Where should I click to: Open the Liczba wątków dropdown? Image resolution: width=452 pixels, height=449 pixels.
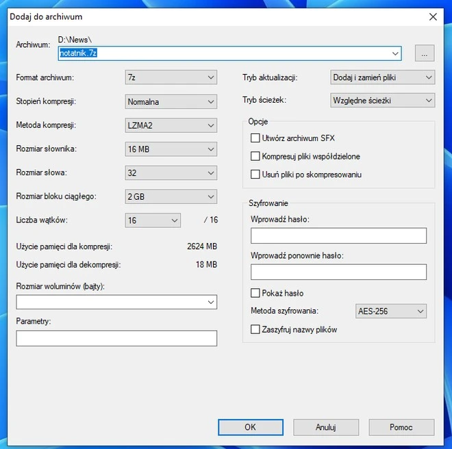click(x=153, y=220)
